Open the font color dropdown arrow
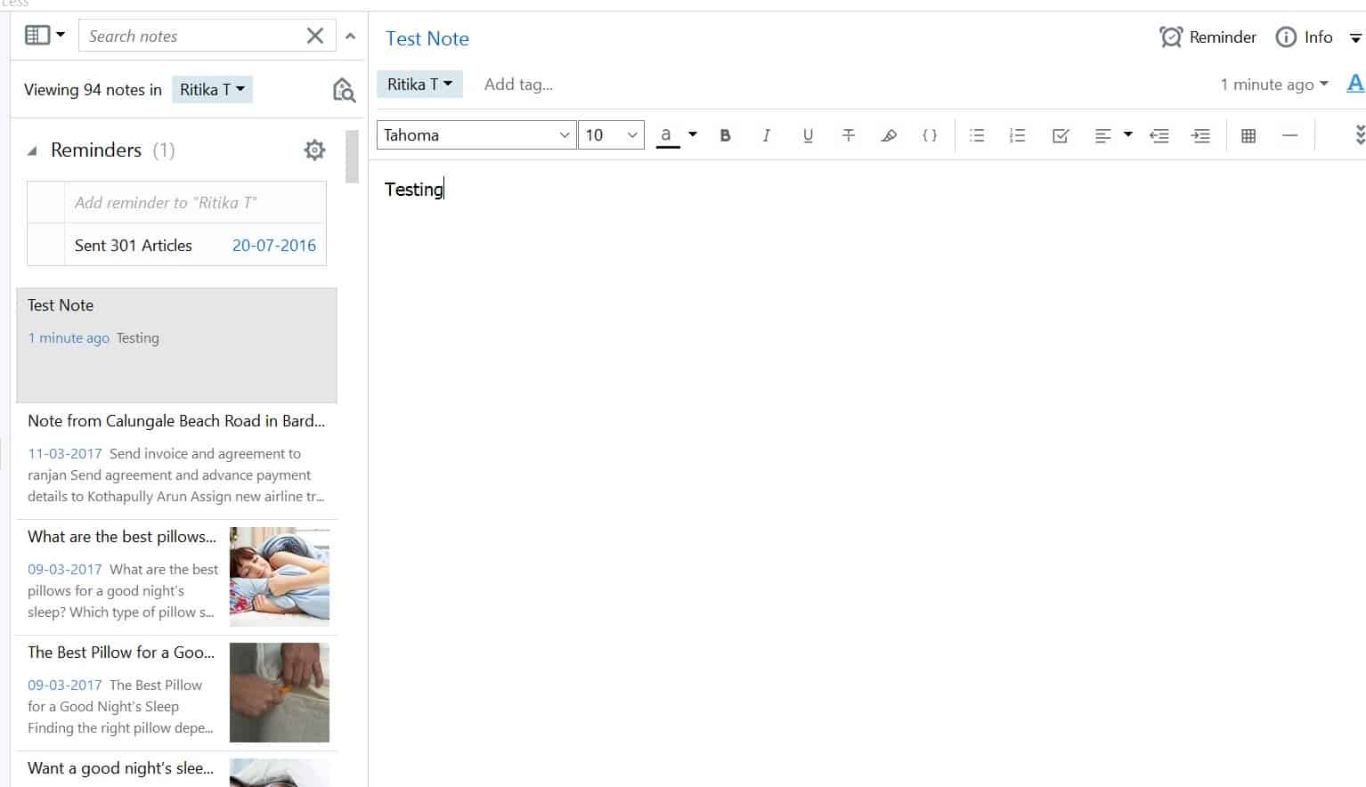This screenshot has height=787, width=1366. tap(693, 135)
